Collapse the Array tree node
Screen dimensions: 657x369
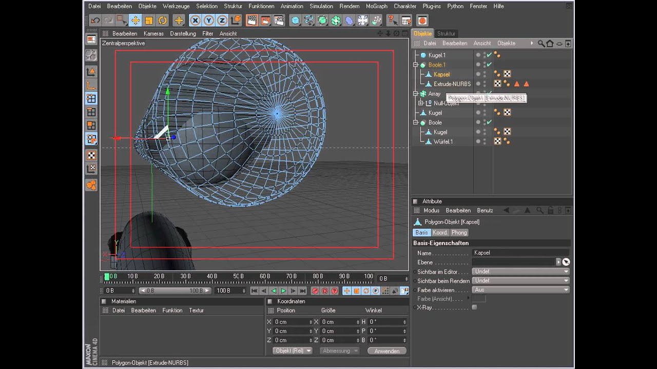[416, 94]
